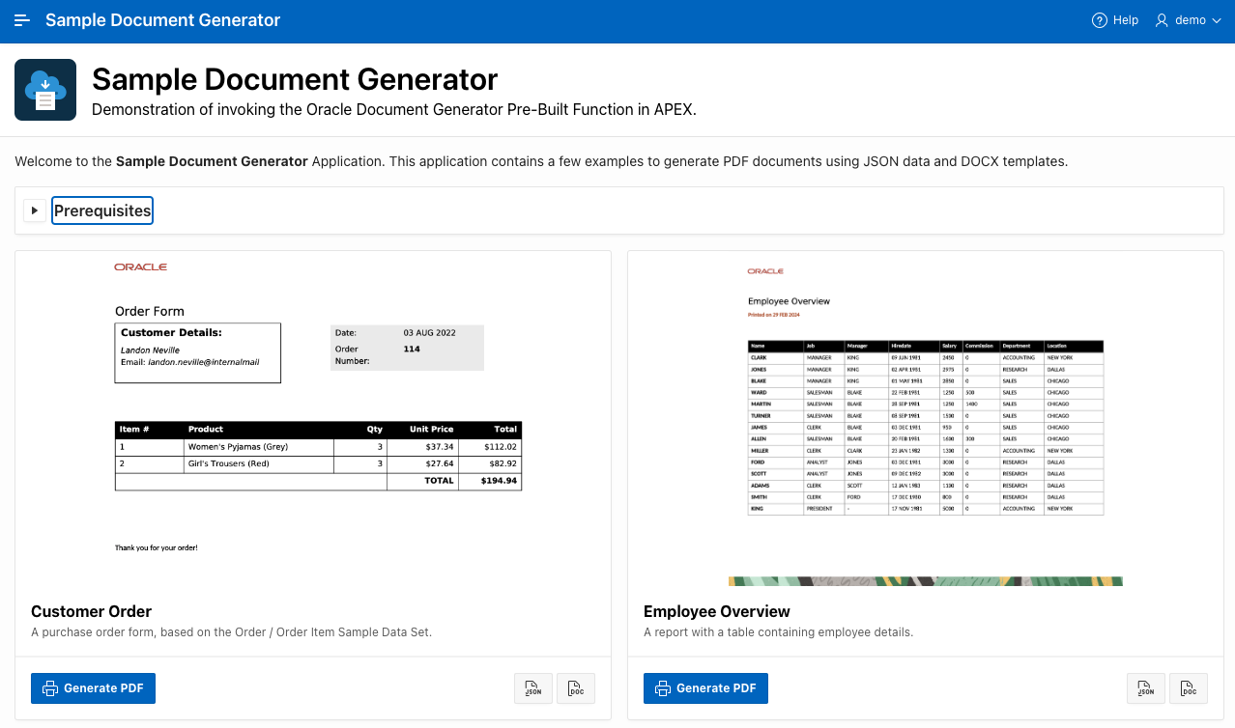Download the Employee Overview DOCX template

[x=1188, y=688]
